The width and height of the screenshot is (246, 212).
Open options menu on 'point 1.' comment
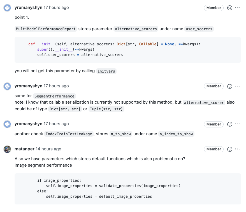pos(237,8)
